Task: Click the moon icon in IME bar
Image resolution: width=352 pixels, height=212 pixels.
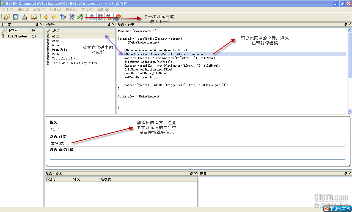Action: point(335,209)
